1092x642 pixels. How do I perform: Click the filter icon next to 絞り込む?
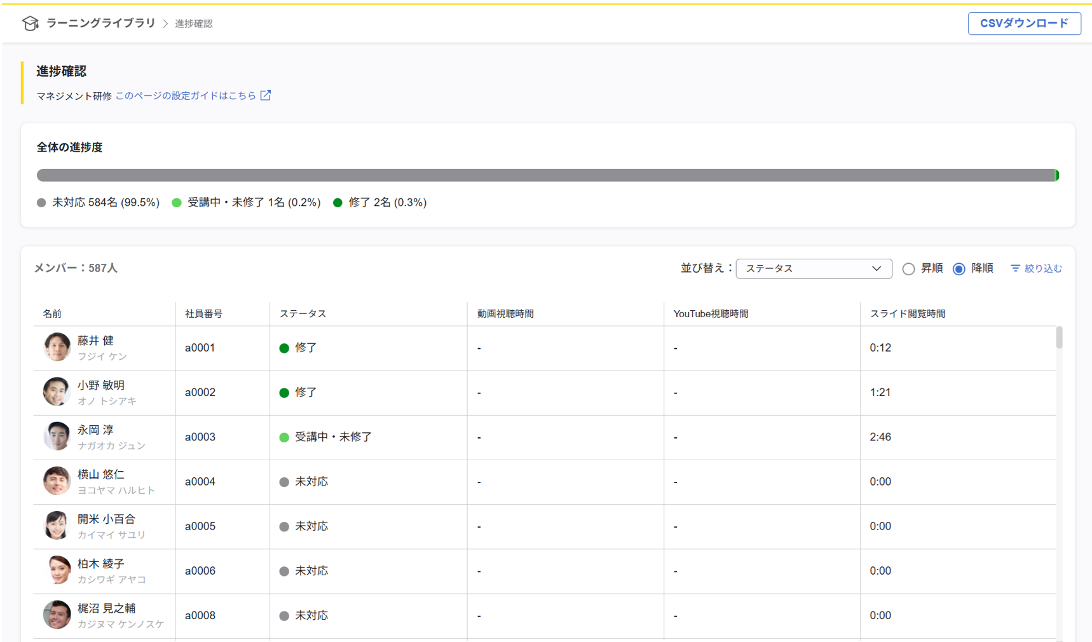(1015, 268)
